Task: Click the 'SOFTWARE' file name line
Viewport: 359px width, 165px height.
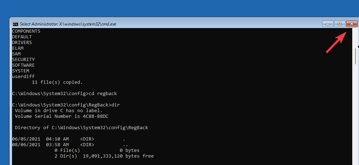Action: coord(23,65)
